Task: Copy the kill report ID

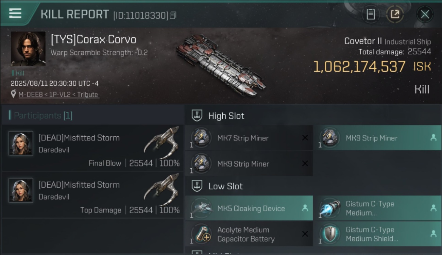Action: pos(173,15)
